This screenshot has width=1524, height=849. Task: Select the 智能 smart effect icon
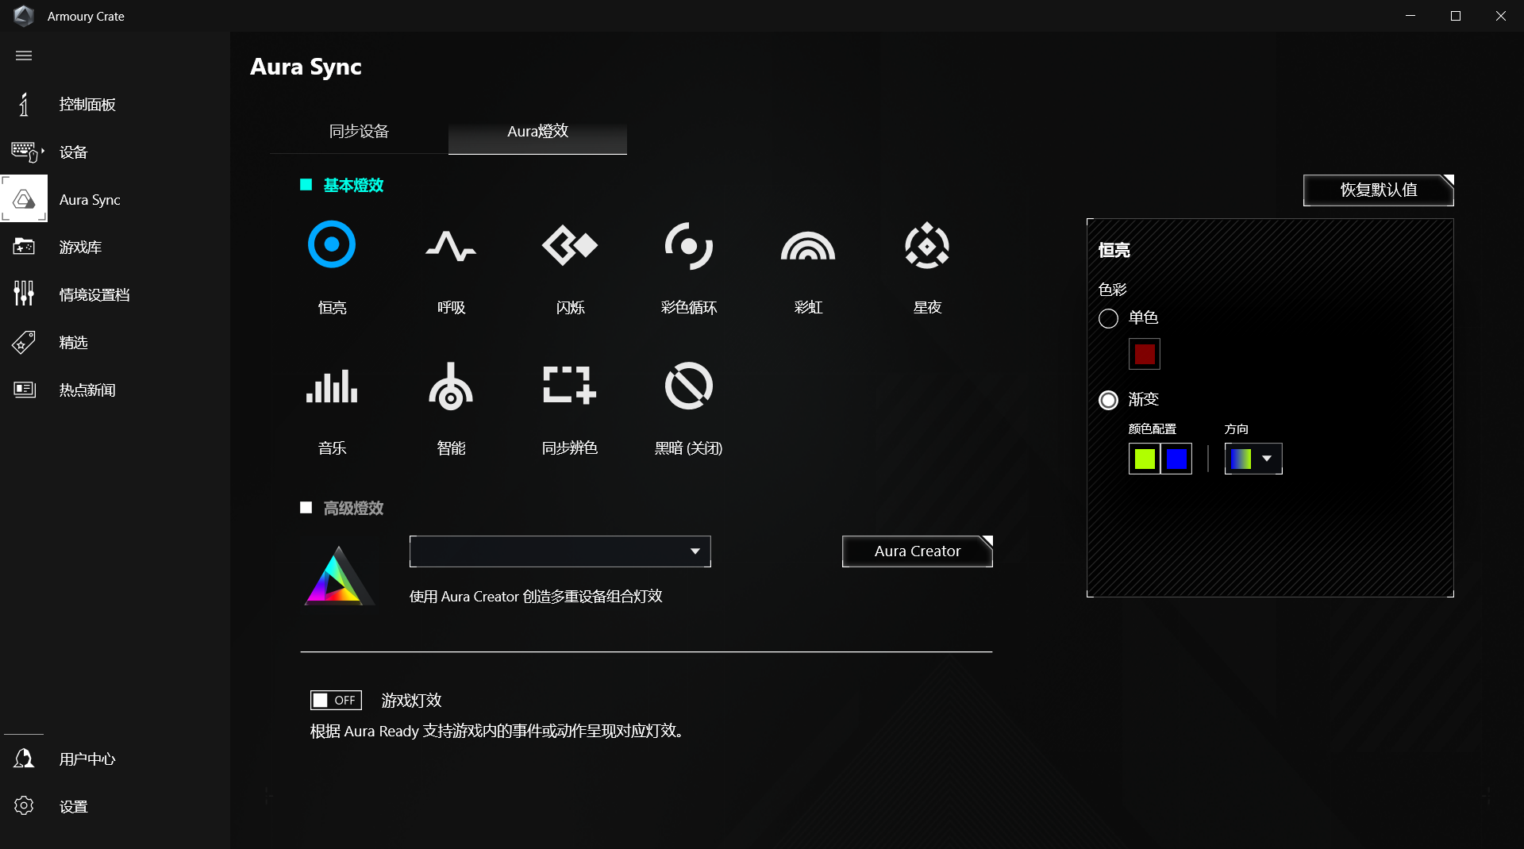pyautogui.click(x=451, y=386)
